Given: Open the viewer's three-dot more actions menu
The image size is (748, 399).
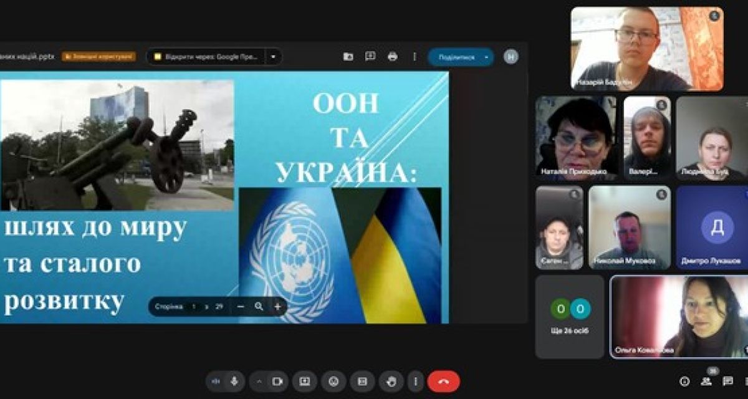Looking at the screenshot, I should point(415,57).
